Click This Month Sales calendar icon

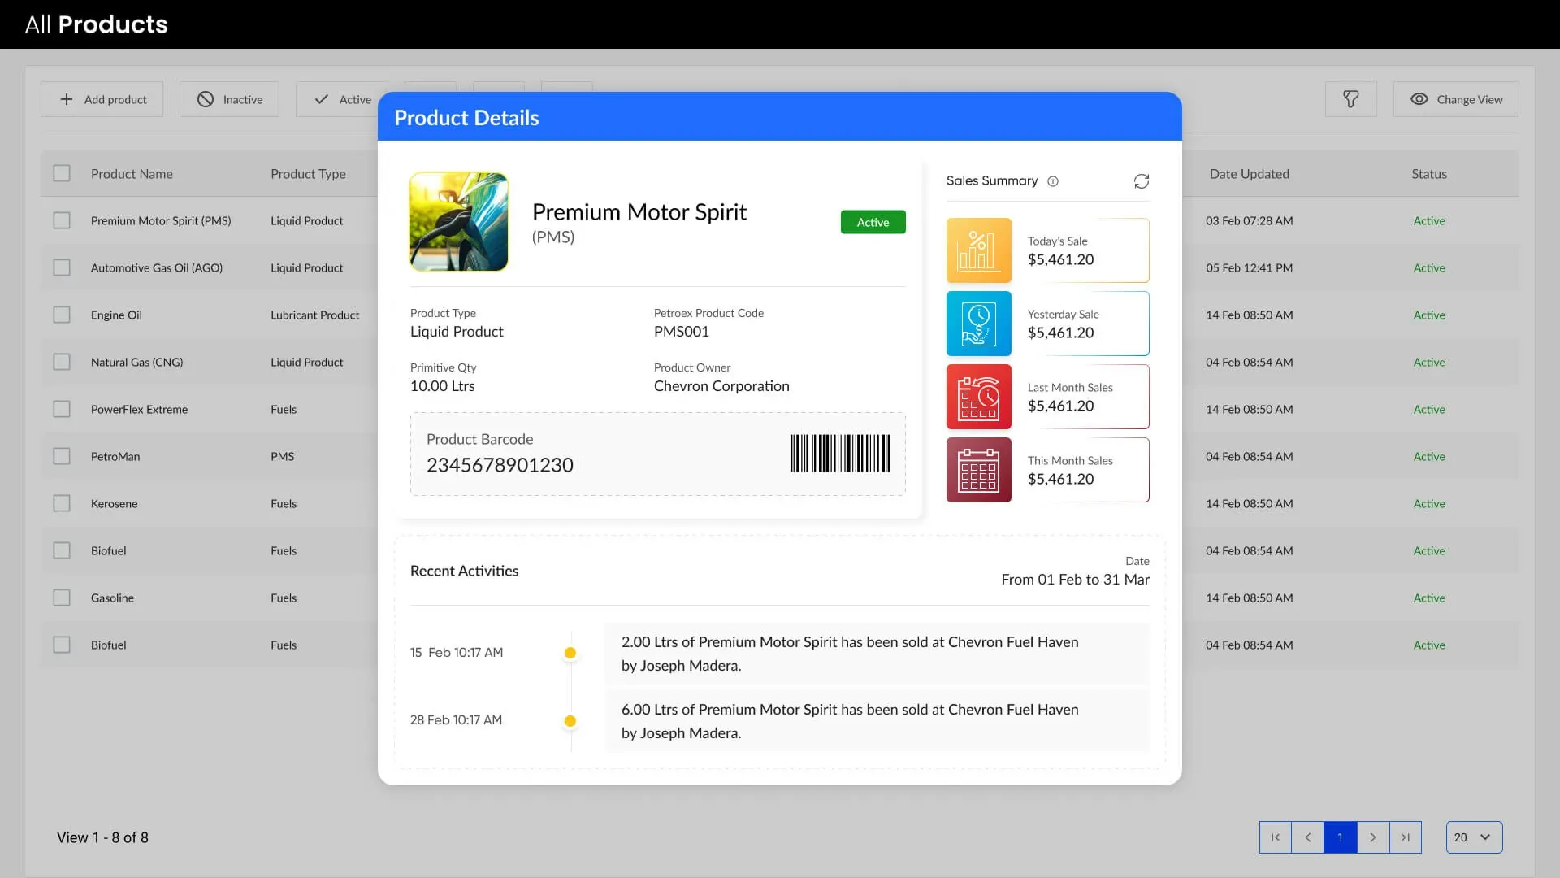click(978, 470)
